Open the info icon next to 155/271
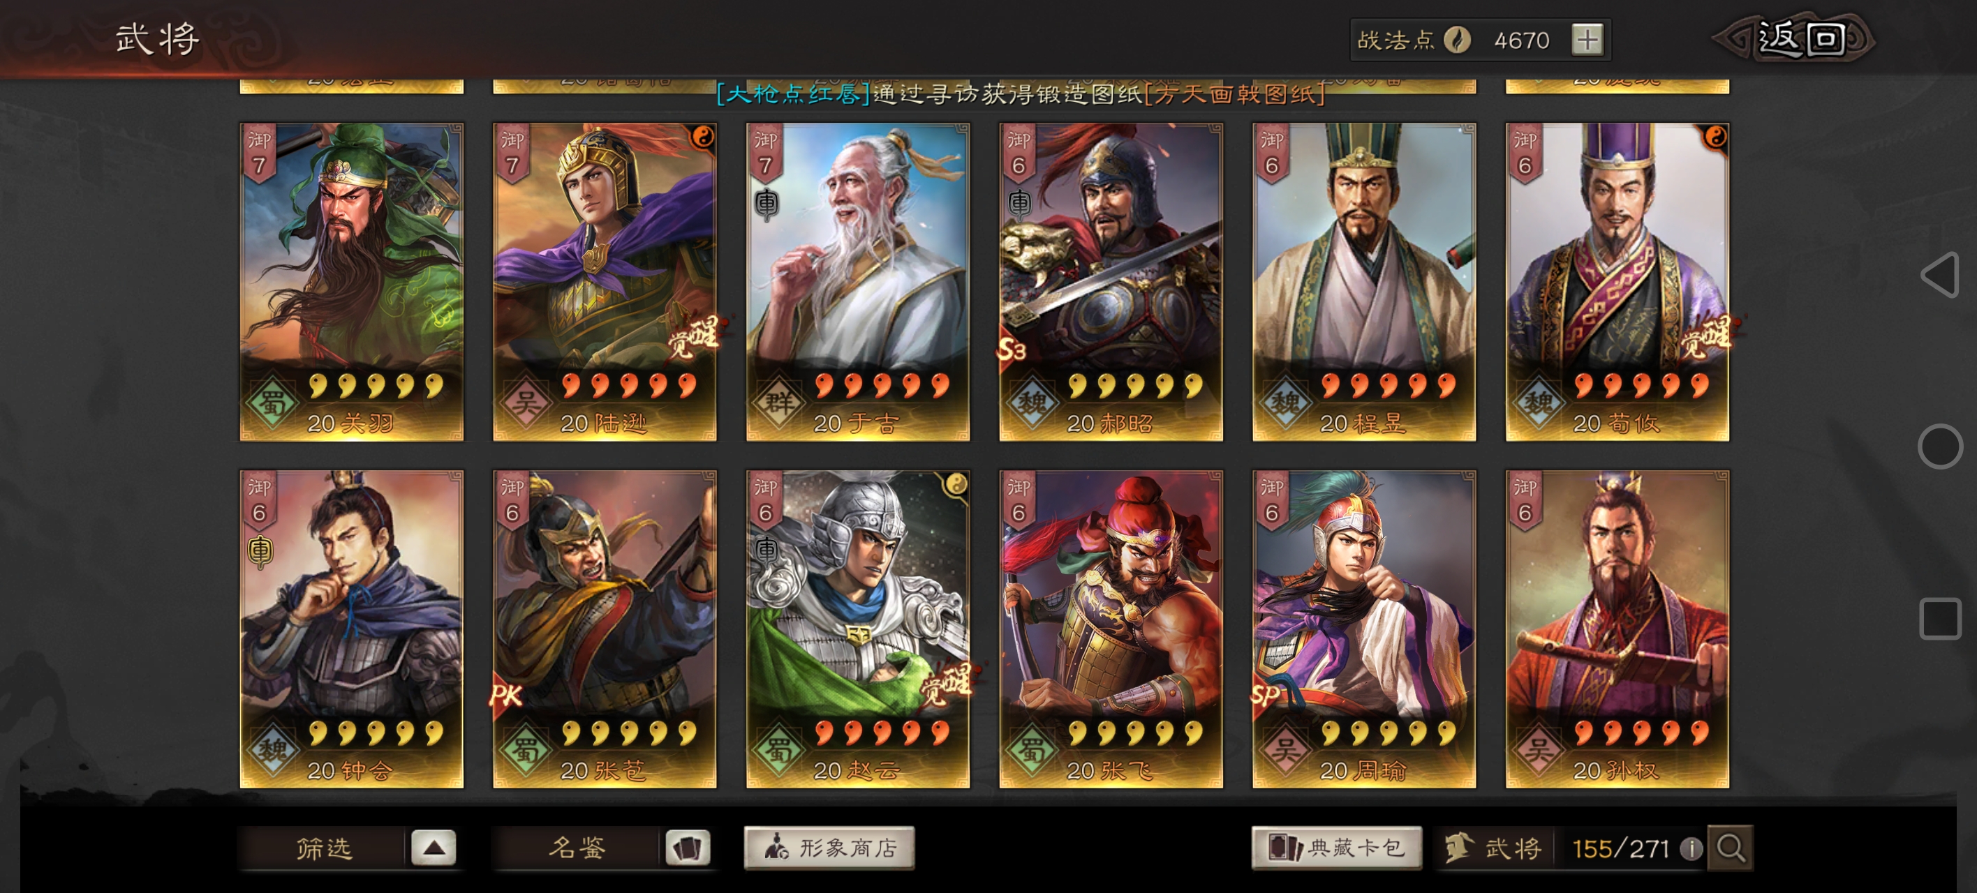 [1691, 848]
